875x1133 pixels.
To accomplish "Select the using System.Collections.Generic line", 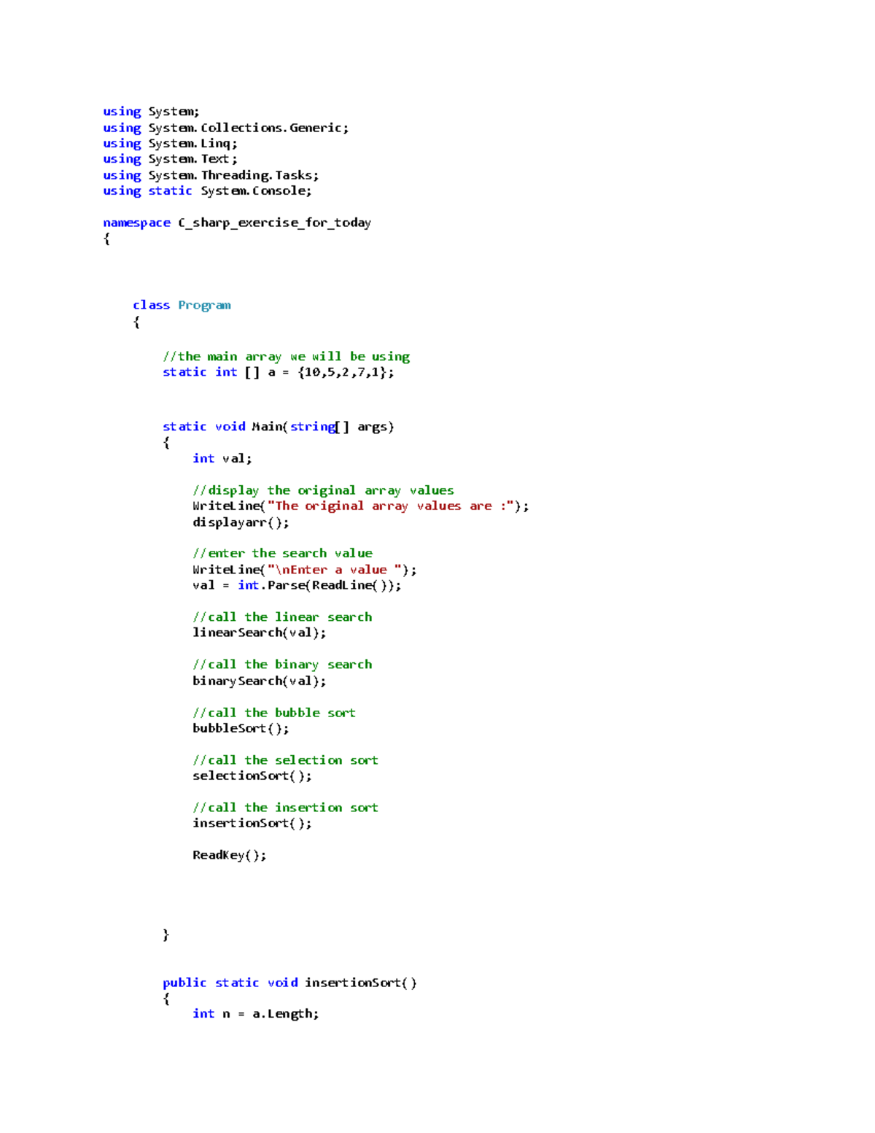I will [225, 127].
